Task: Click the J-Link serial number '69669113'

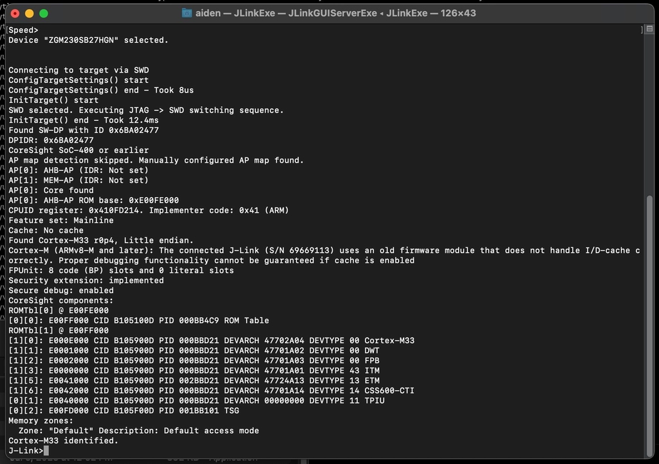Action: pos(309,251)
